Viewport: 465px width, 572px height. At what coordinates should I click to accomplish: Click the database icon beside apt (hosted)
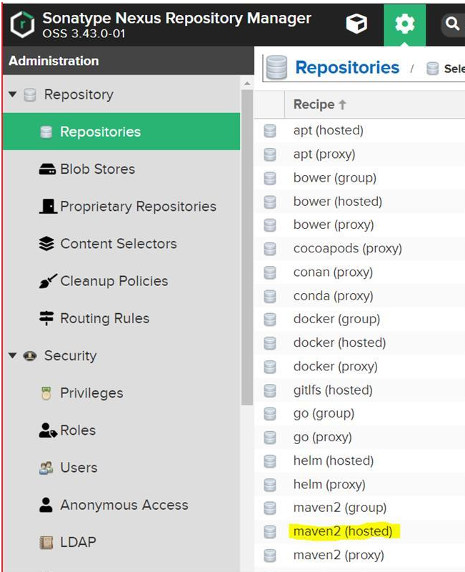point(270,131)
